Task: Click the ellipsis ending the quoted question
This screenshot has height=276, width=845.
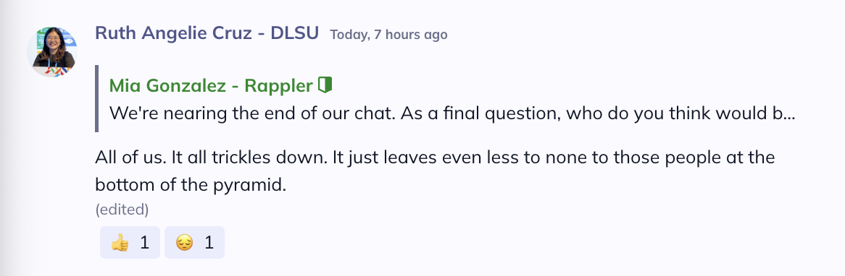Action: tap(788, 114)
